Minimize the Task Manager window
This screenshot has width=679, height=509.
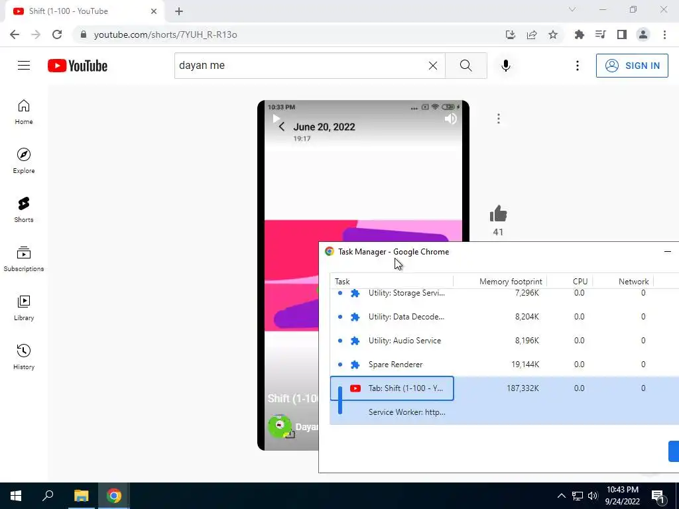(x=667, y=251)
